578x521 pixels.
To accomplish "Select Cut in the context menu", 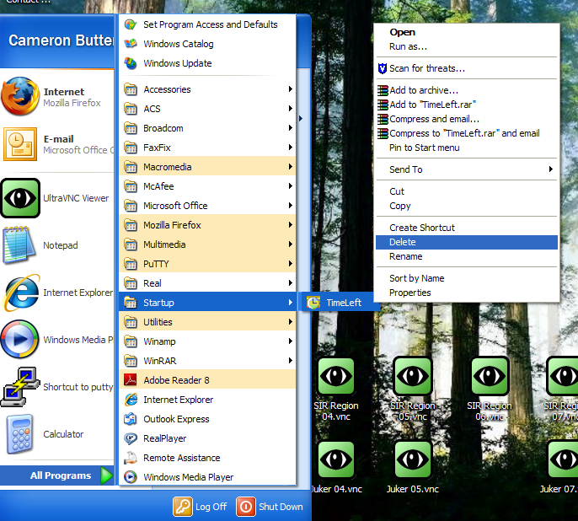I will pyautogui.click(x=466, y=191).
